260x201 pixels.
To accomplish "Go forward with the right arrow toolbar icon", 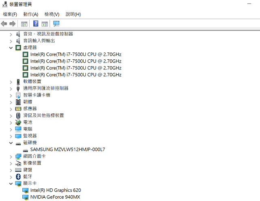I will click(13, 24).
